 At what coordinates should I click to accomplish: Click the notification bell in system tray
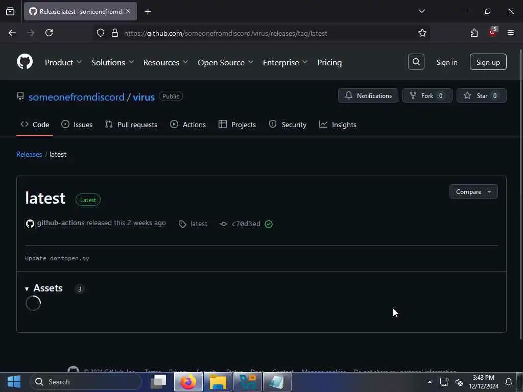[509, 382]
